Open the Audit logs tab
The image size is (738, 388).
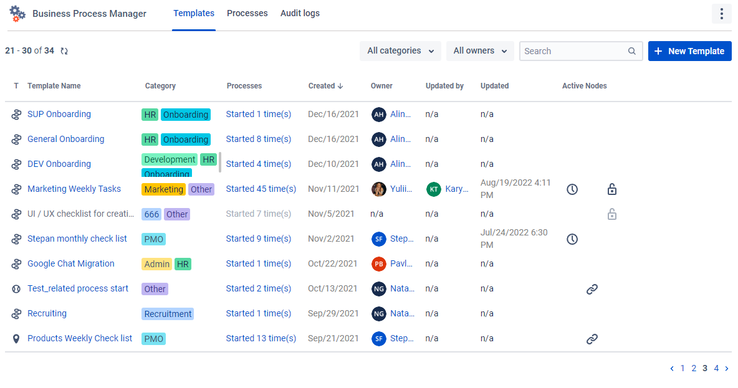(x=300, y=13)
